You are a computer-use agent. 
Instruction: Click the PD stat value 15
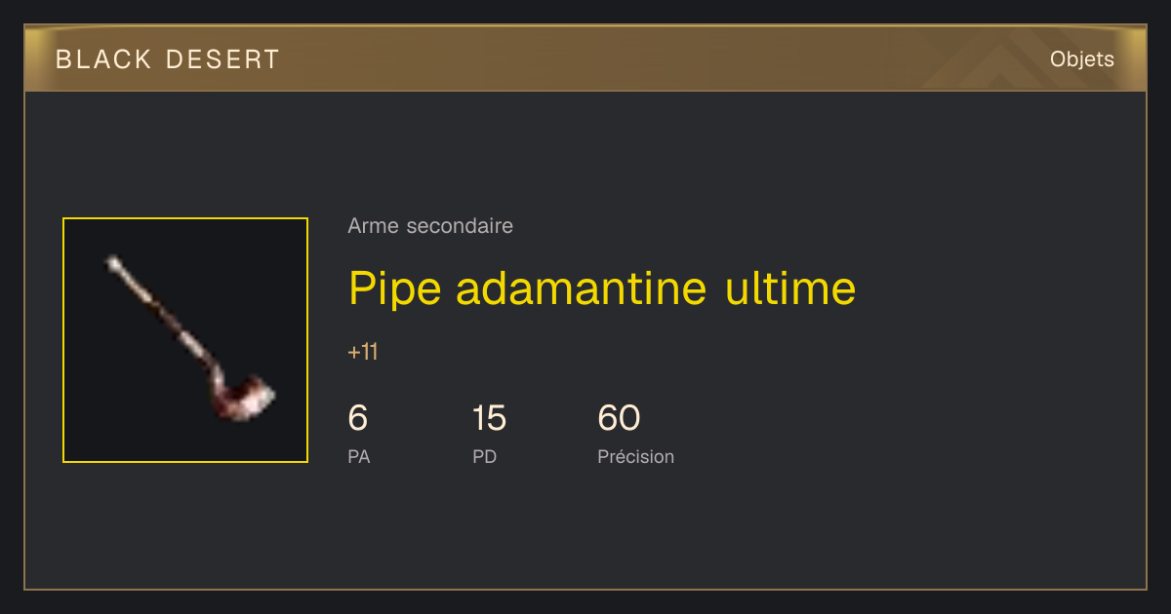pos(489,418)
